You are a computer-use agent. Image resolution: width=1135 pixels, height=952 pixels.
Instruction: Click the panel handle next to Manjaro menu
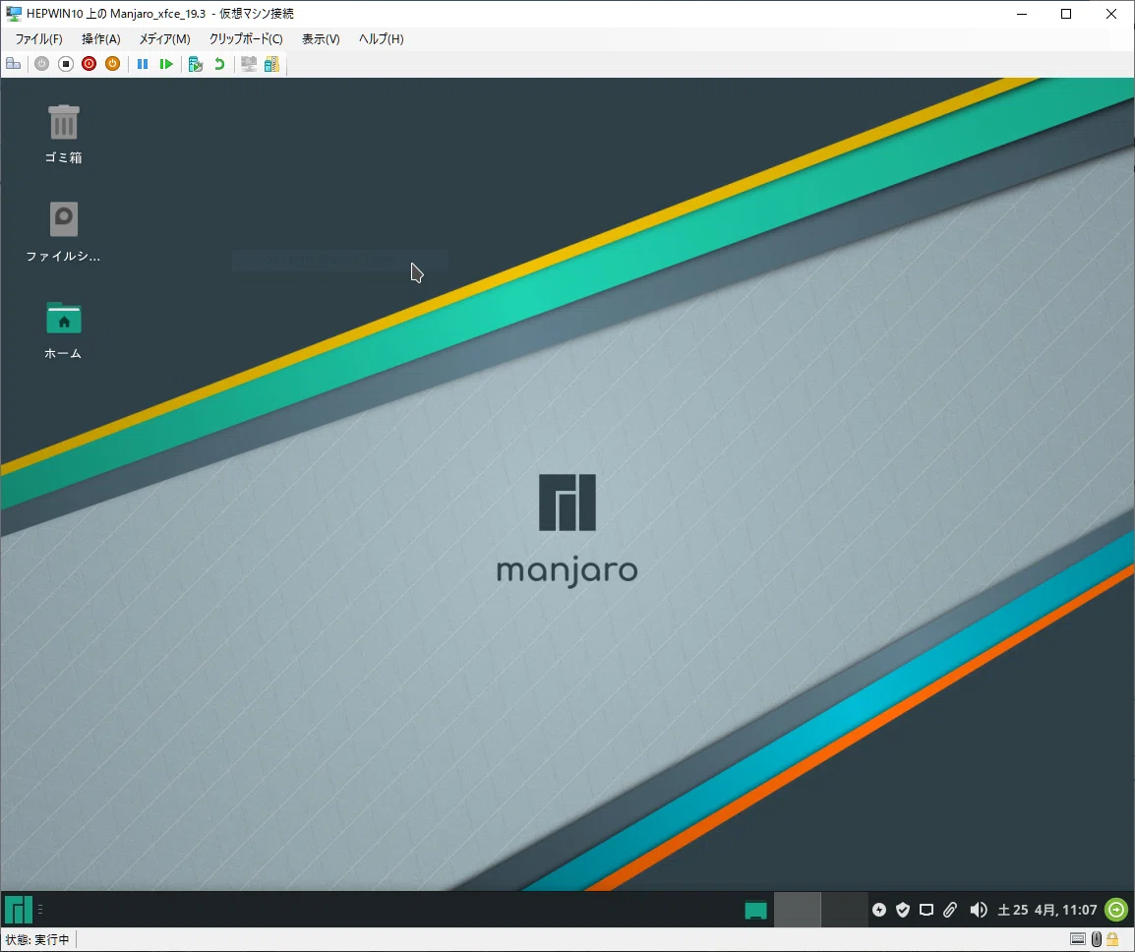click(40, 910)
